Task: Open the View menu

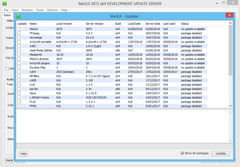Action: [15, 10]
